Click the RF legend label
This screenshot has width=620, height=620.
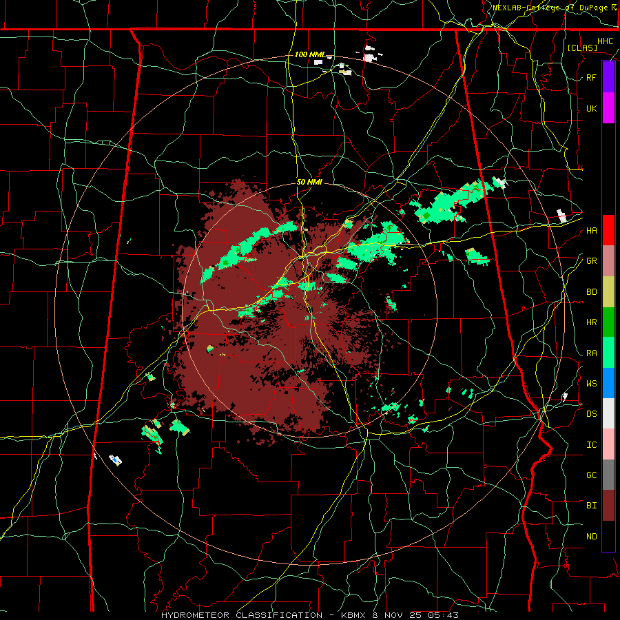click(x=591, y=77)
